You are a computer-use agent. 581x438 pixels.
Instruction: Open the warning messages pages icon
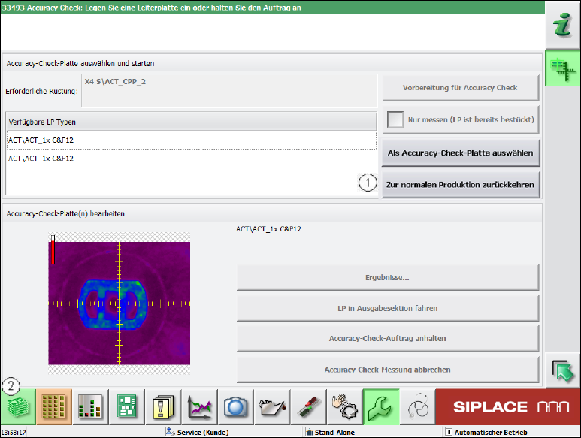click(163, 407)
